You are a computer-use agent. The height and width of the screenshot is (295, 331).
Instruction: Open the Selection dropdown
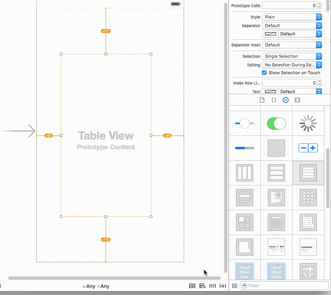pyautogui.click(x=292, y=56)
